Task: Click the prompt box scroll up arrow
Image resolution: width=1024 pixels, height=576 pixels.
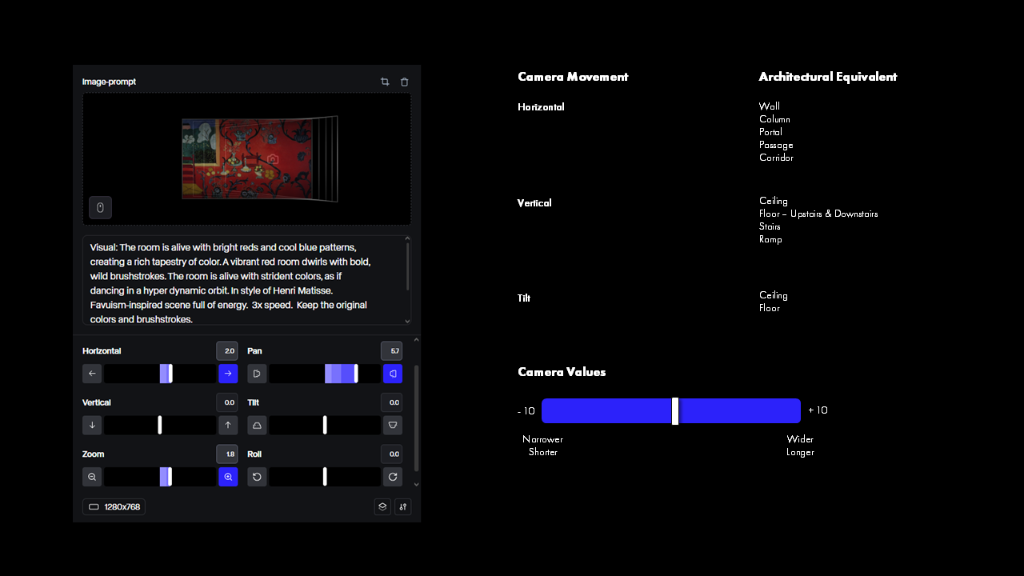Action: point(407,238)
